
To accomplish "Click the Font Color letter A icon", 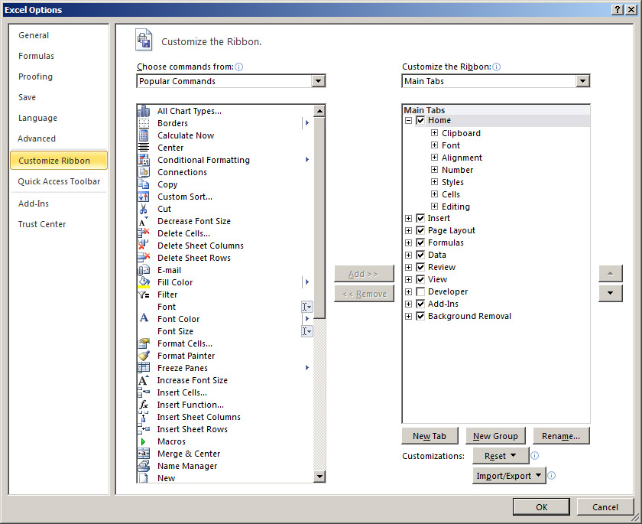I will 144,318.
